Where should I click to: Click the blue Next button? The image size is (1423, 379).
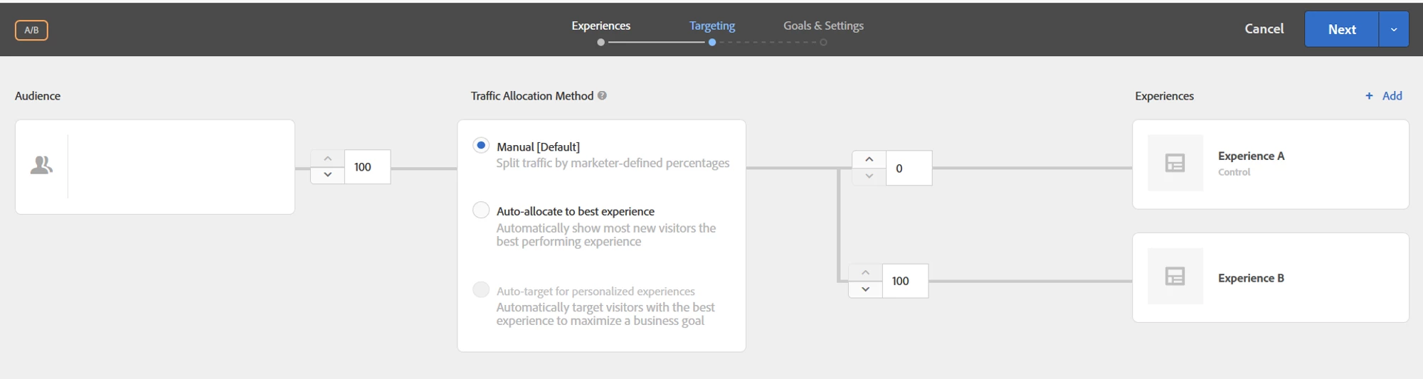[x=1341, y=29]
